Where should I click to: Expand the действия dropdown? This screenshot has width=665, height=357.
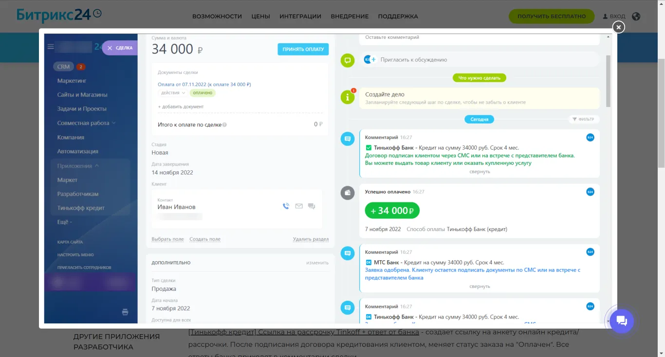pos(173,93)
